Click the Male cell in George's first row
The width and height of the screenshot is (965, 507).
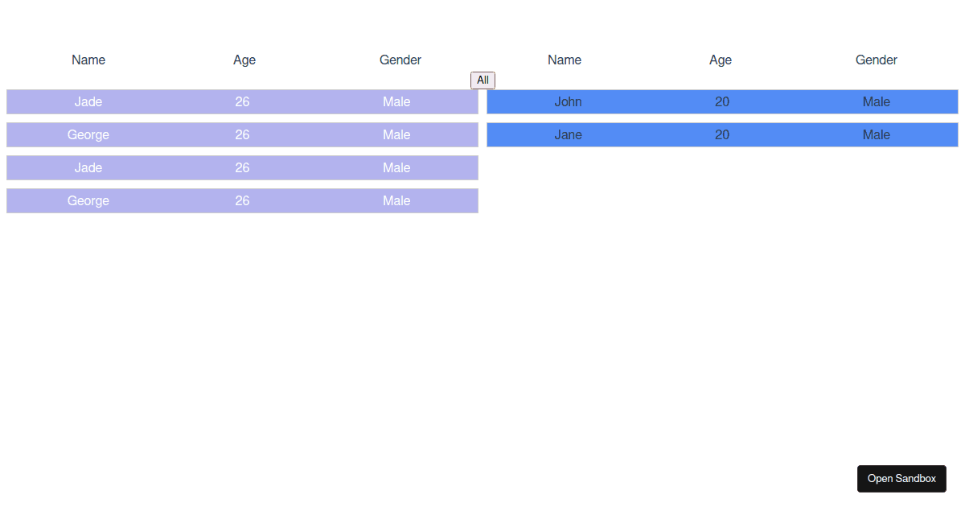396,134
